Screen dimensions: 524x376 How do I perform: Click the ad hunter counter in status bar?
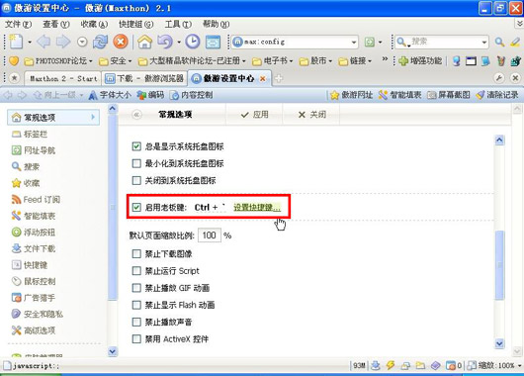tap(454, 365)
